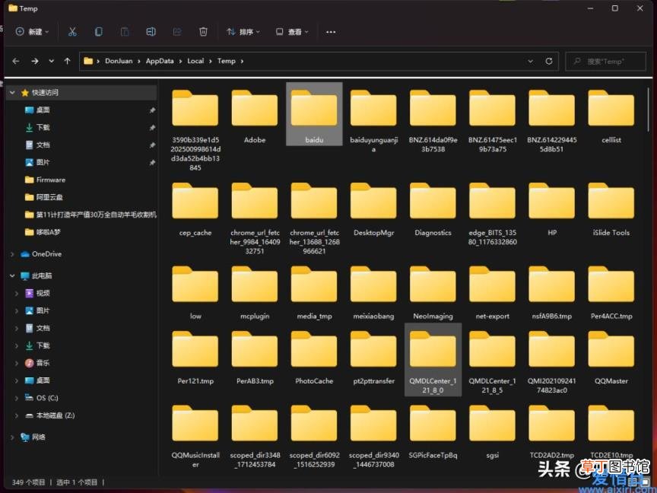The height and width of the screenshot is (493, 657).
Task: Expand the OneDrive tree node
Action: pos(12,254)
